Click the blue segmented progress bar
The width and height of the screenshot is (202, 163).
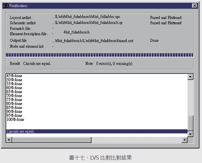tap(99, 55)
